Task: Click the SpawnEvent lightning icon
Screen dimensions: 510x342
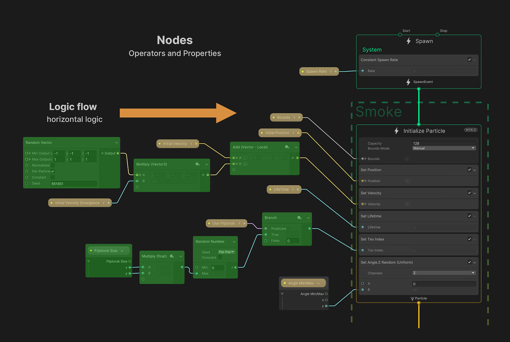Action: [x=408, y=82]
